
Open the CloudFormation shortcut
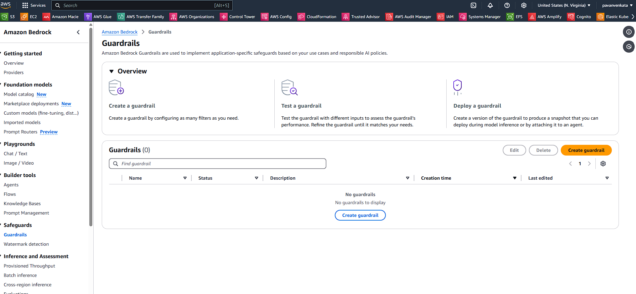[317, 17]
